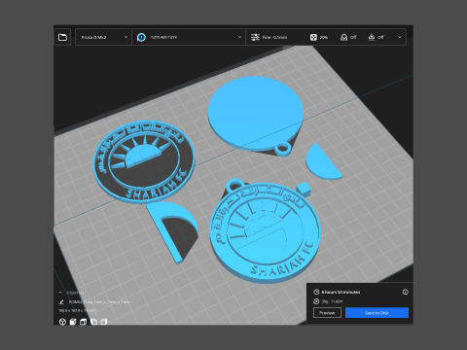Click the Preview button
467x350 pixels.
(x=327, y=313)
